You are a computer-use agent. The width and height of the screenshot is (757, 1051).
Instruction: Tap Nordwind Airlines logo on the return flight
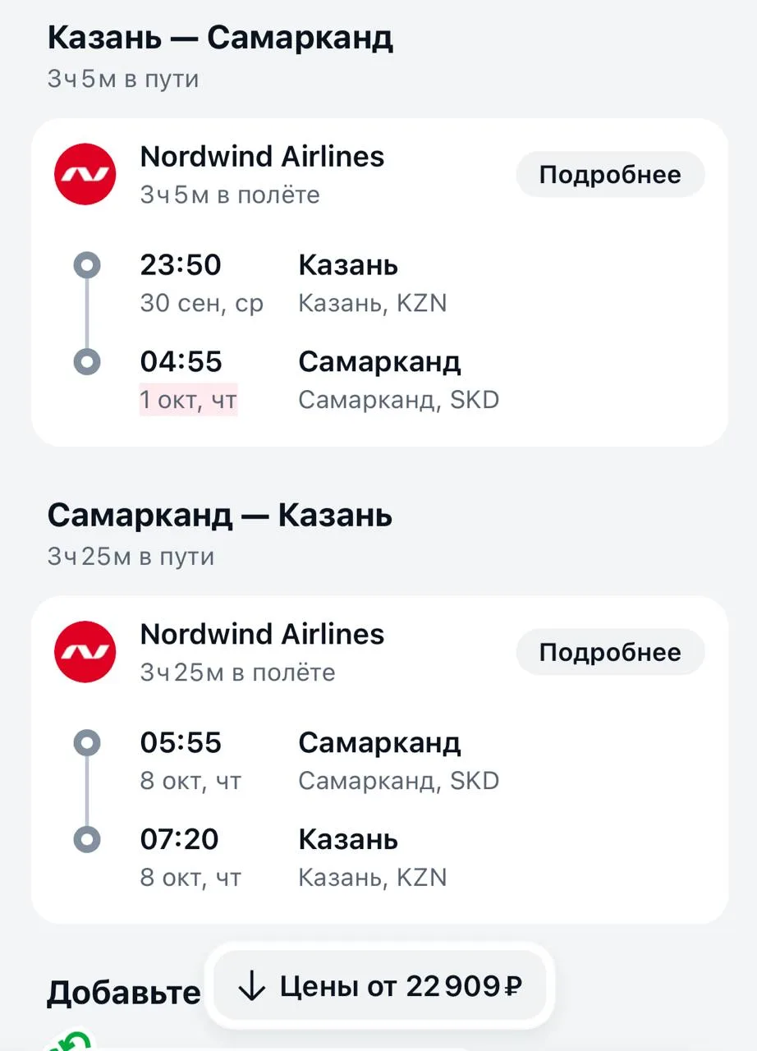[85, 652]
